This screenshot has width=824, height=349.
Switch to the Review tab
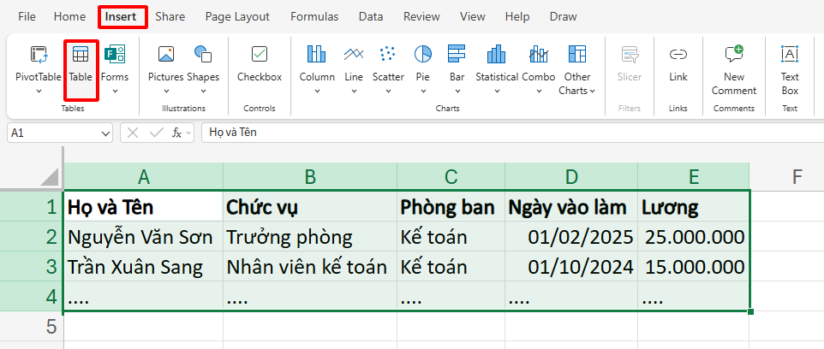(421, 17)
